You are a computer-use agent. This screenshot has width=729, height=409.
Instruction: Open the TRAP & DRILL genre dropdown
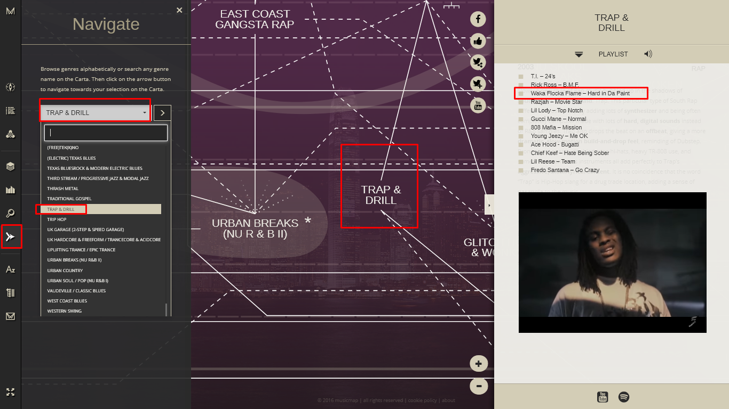(x=95, y=112)
